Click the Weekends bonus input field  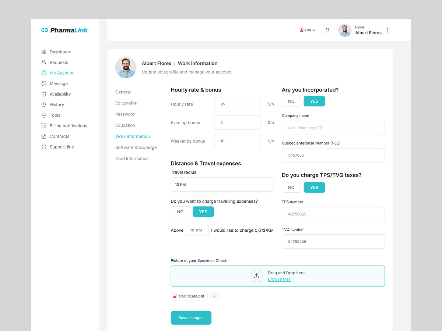click(x=238, y=141)
